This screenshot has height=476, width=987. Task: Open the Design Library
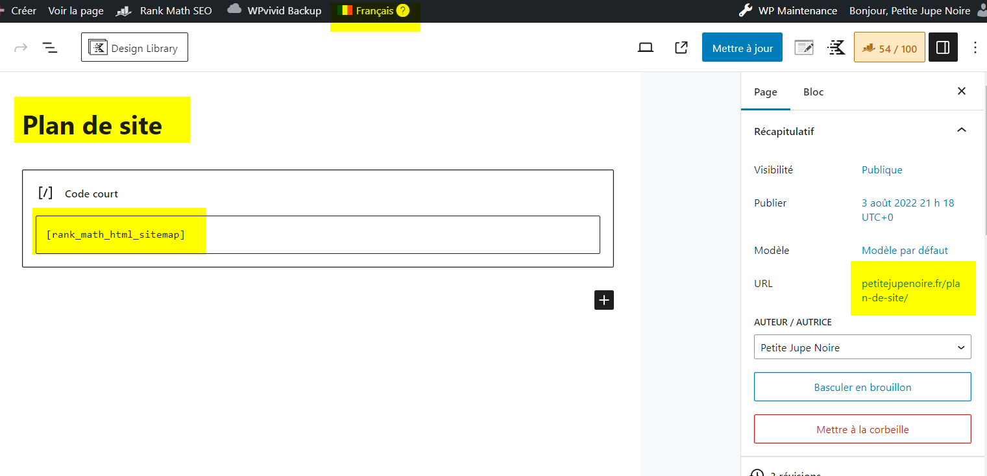point(134,47)
